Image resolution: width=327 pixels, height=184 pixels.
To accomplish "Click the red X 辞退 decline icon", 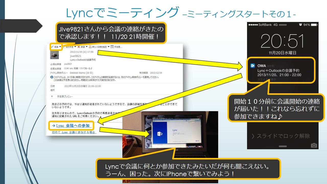I will (x=79, y=47).
